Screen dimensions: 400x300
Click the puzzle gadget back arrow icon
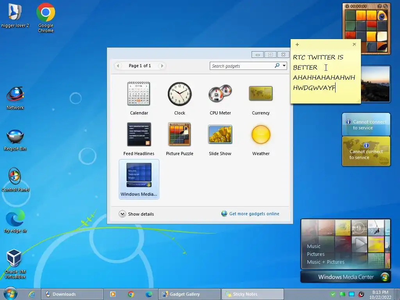(x=347, y=6)
